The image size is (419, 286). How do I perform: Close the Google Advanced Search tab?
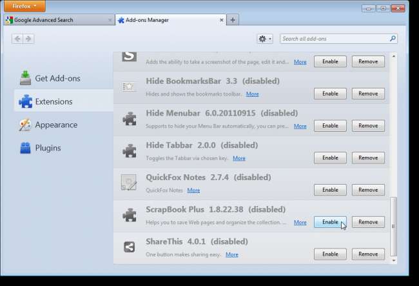click(x=110, y=20)
